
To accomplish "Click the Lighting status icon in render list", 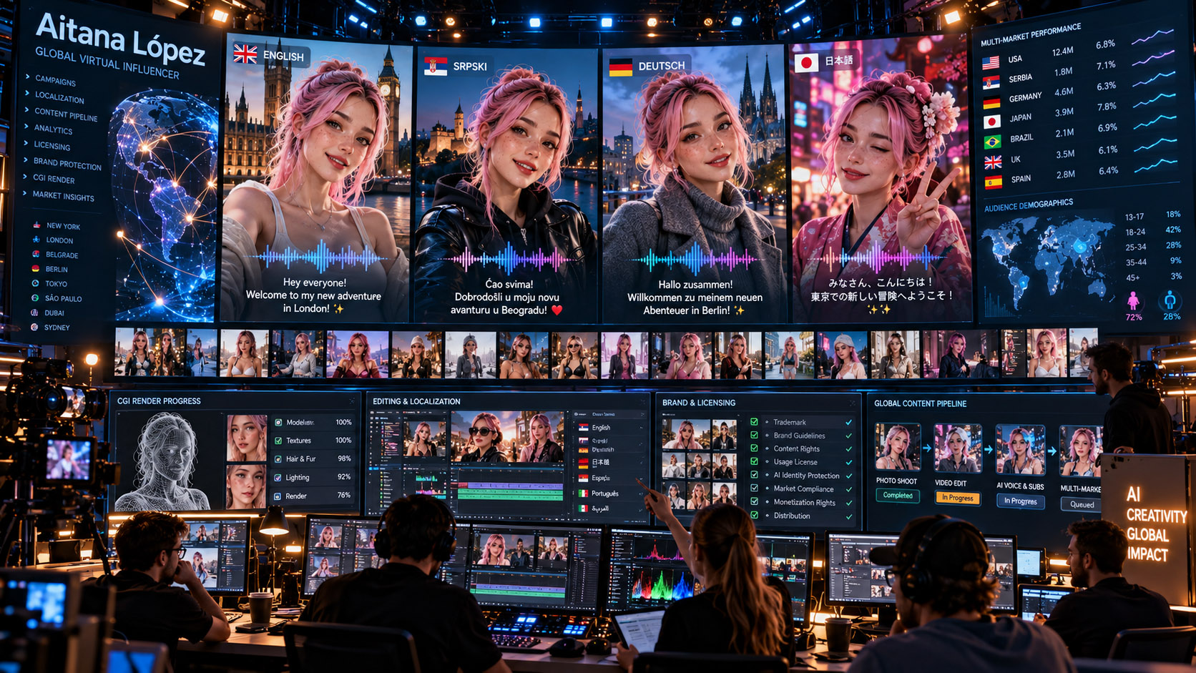I will click(278, 477).
